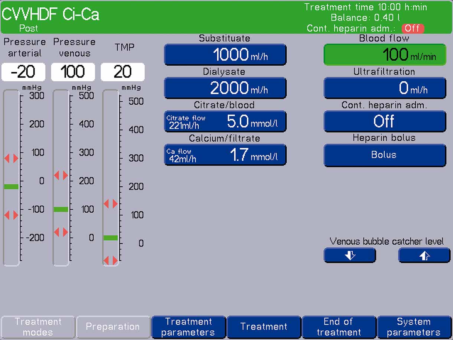This screenshot has height=340, width=453.
Task: Select the green Blood flow display
Action: pyautogui.click(x=385, y=54)
